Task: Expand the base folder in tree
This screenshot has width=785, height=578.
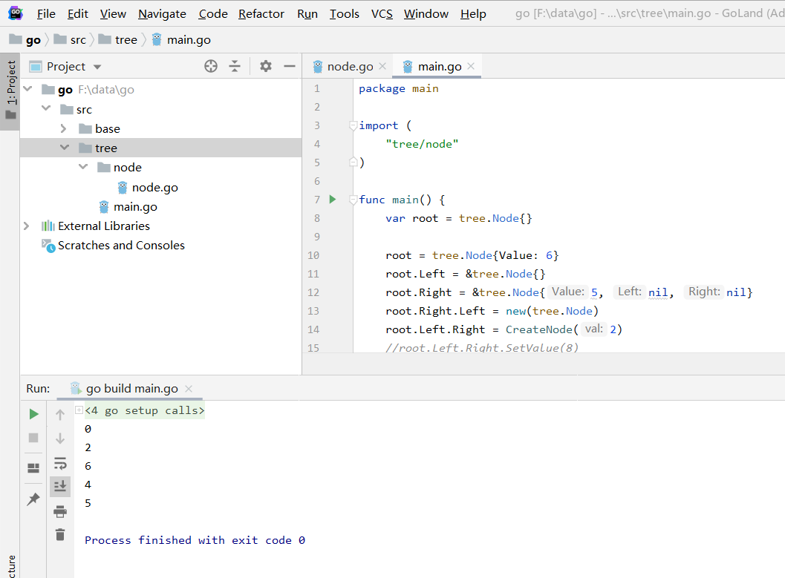Action: pyautogui.click(x=64, y=128)
